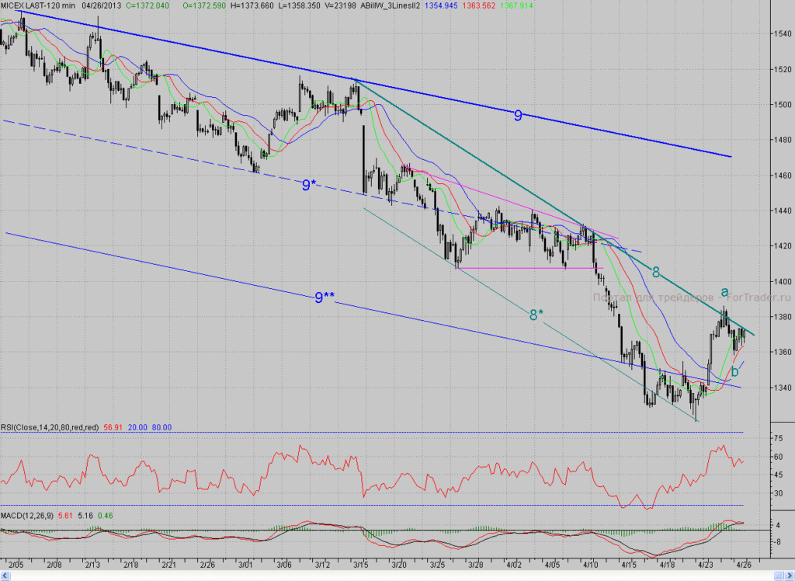
Task: Click the scrollbar left arrow button
Action: point(5,576)
